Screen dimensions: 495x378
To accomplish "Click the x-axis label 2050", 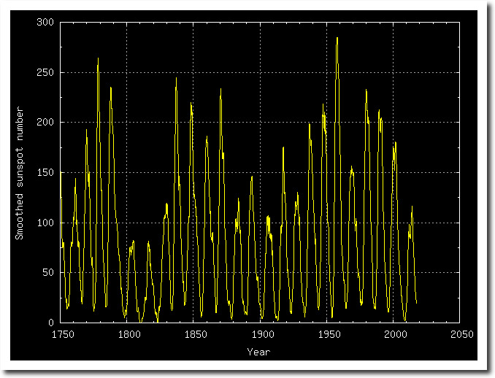I will click(x=462, y=334).
